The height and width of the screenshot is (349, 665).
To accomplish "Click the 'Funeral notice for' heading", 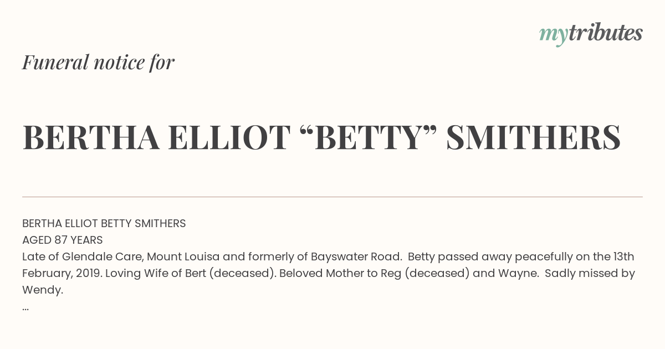I will point(98,63).
